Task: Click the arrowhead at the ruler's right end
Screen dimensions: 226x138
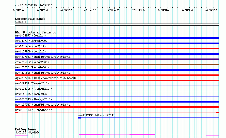Action: (x=218, y=8)
